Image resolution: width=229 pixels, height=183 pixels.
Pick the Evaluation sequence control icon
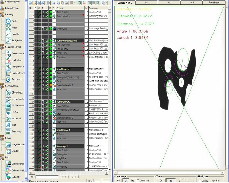pos(8,60)
